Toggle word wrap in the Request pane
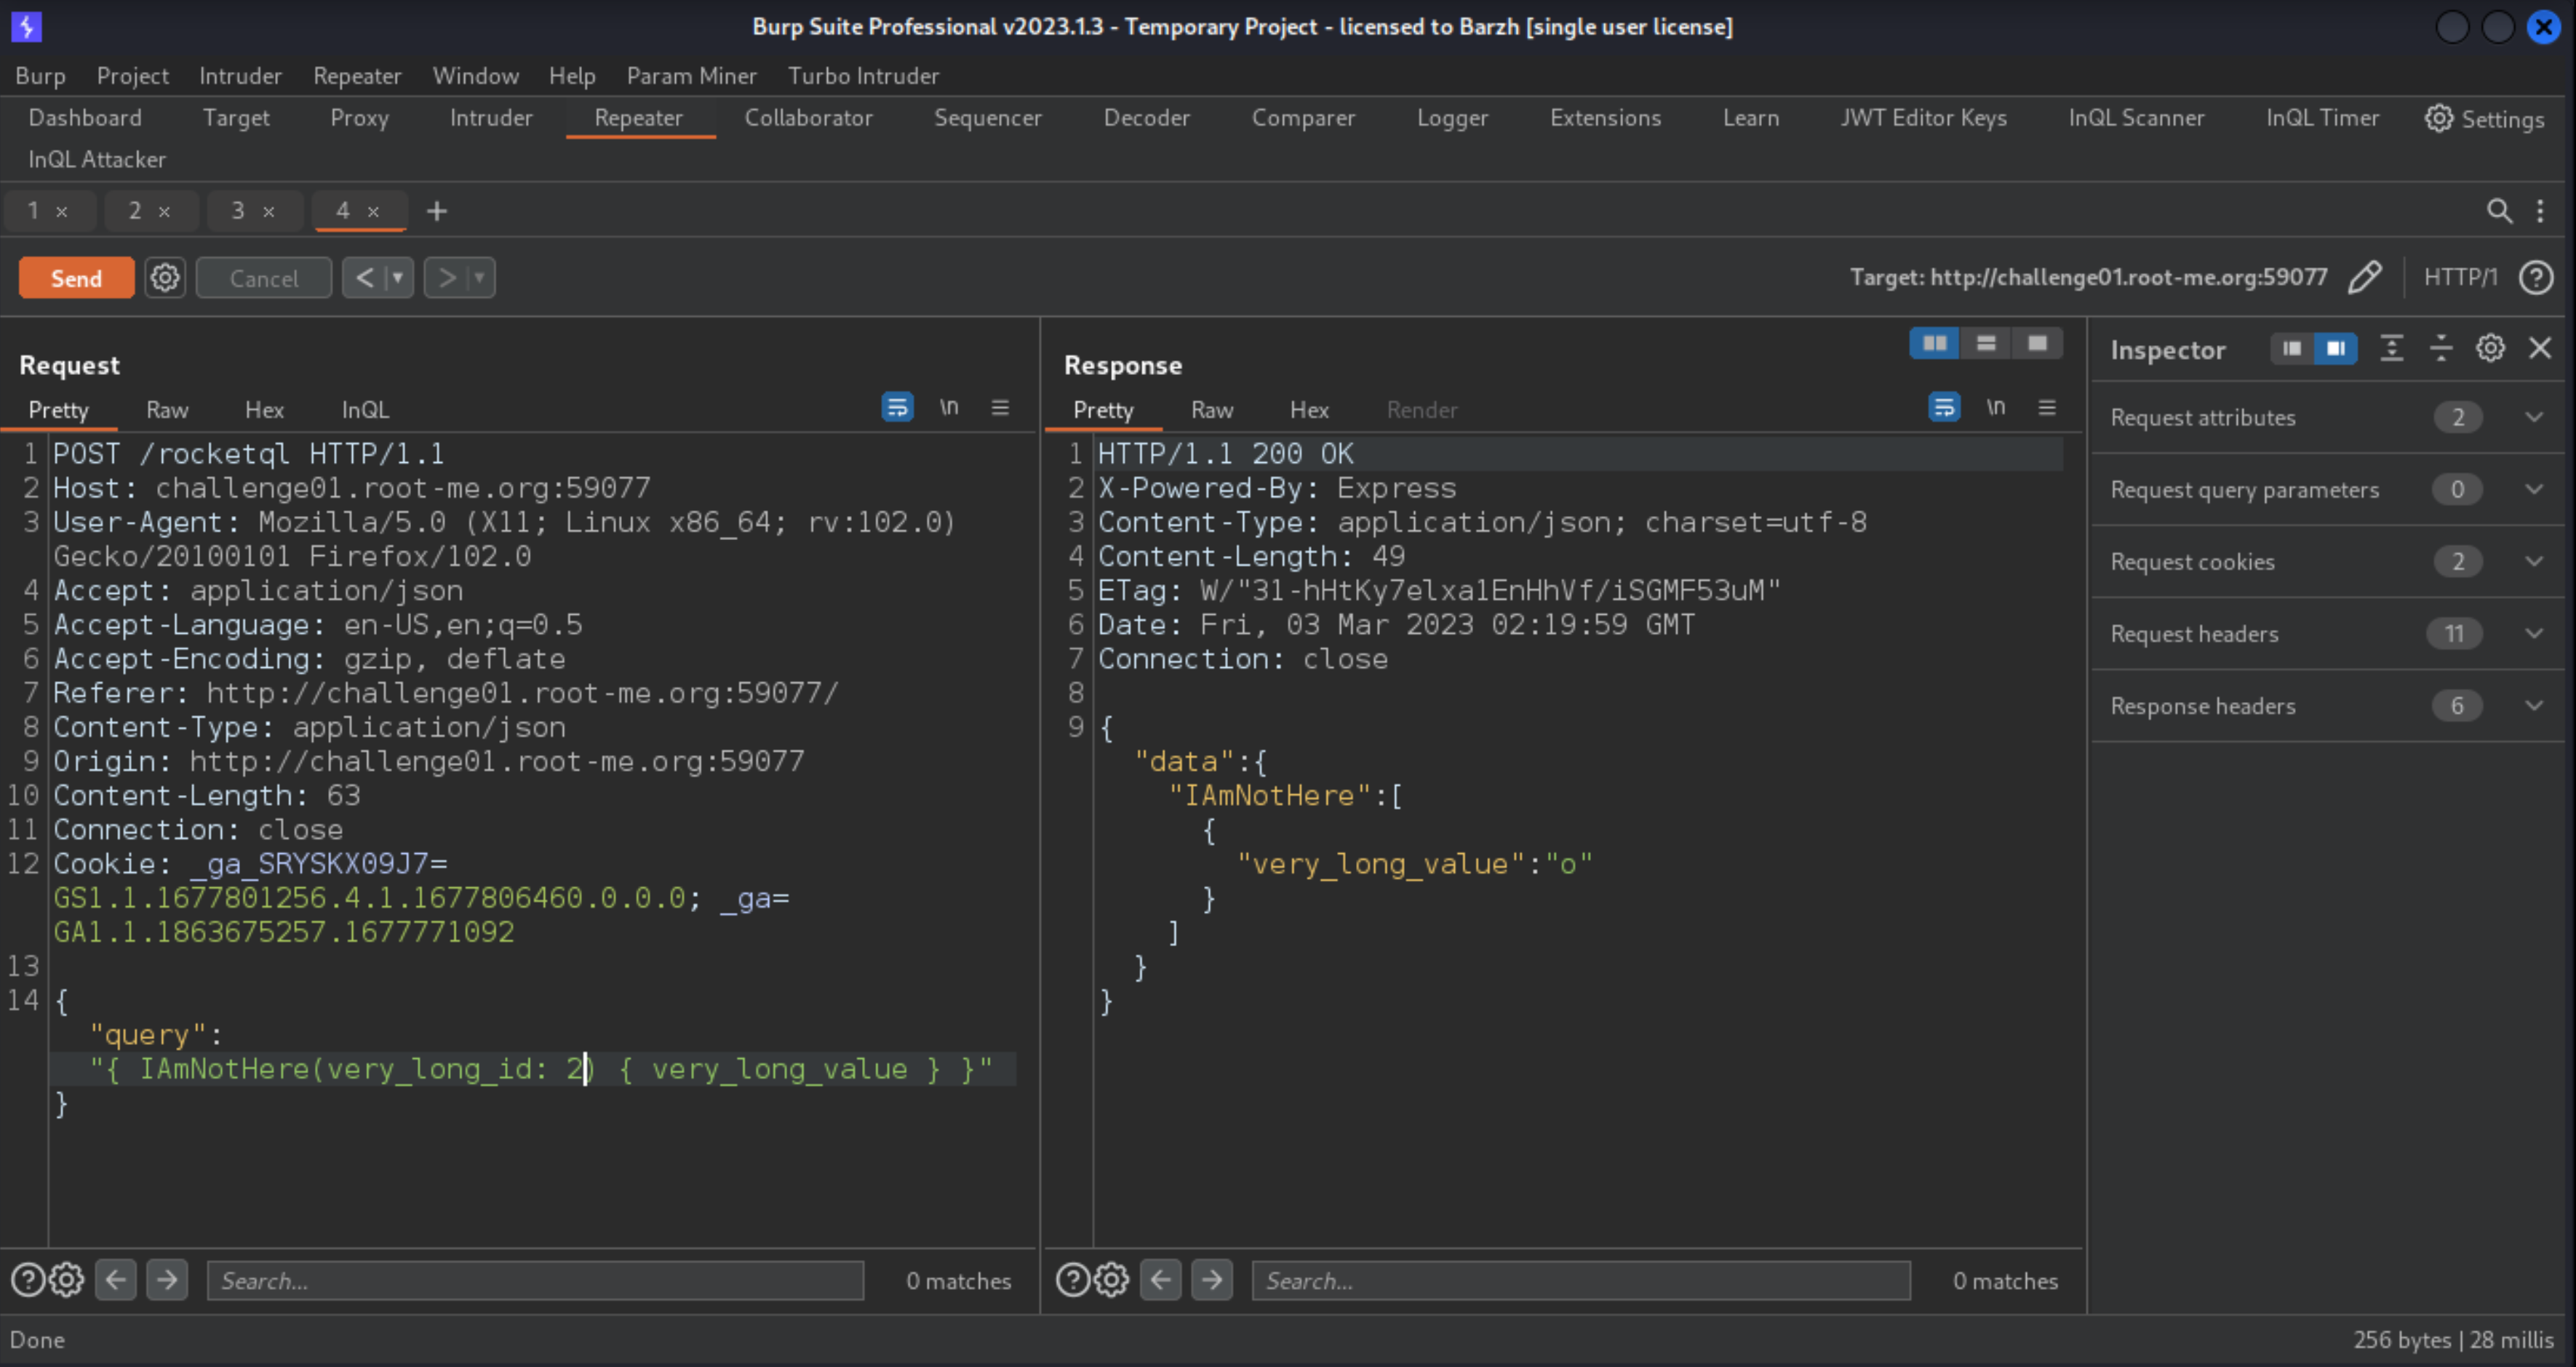 [x=897, y=407]
